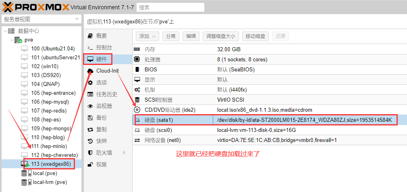Select VM 108 (hep-es)
The width and height of the screenshot is (407, 192).
[46, 119]
